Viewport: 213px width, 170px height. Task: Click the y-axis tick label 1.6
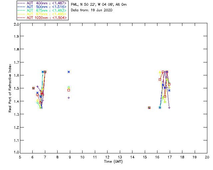16,75
